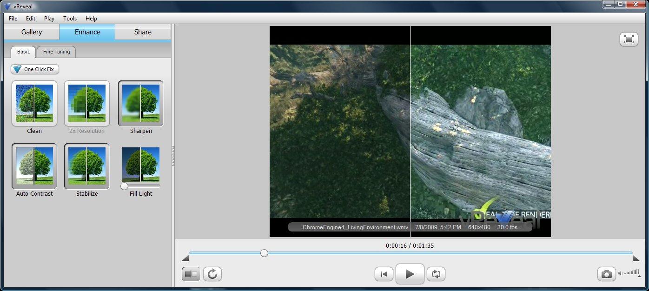
Task: Click the 2x Resolution enhancement thumbnail
Action: coord(87,103)
